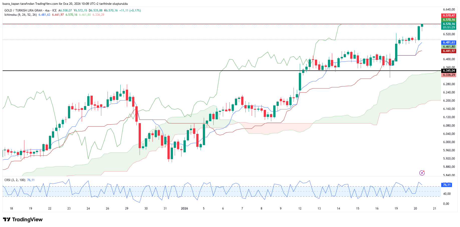Screen dimensions: 460x227
Task: Click the red 6.570,47 price tag
Action: 448,15
